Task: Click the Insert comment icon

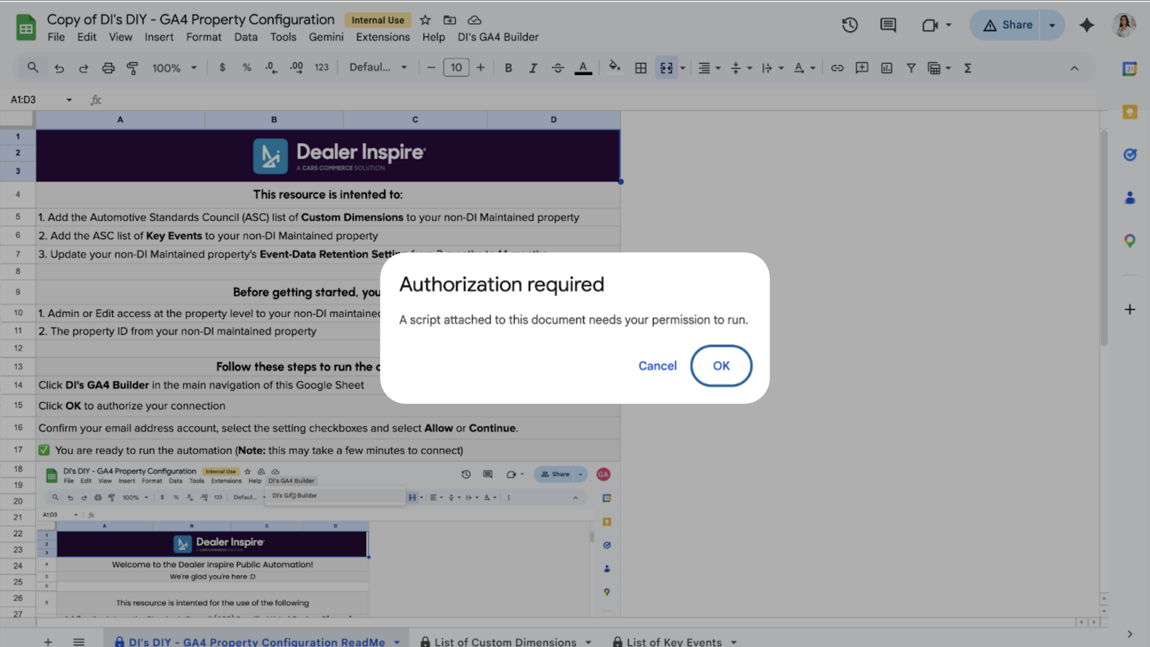Action: pyautogui.click(x=862, y=68)
